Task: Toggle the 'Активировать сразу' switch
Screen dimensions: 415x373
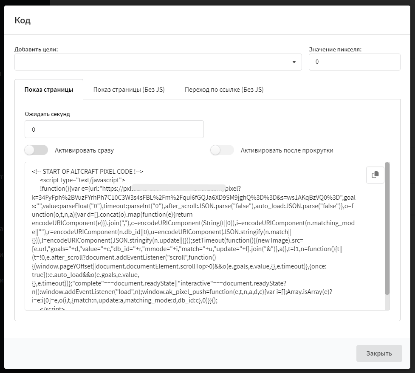Action: [36, 150]
